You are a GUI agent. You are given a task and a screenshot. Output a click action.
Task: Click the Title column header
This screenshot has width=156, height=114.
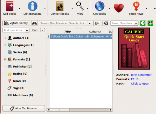[67, 32]
